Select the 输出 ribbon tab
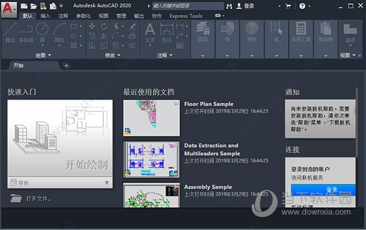This screenshot has height=230, width=366. (139, 16)
